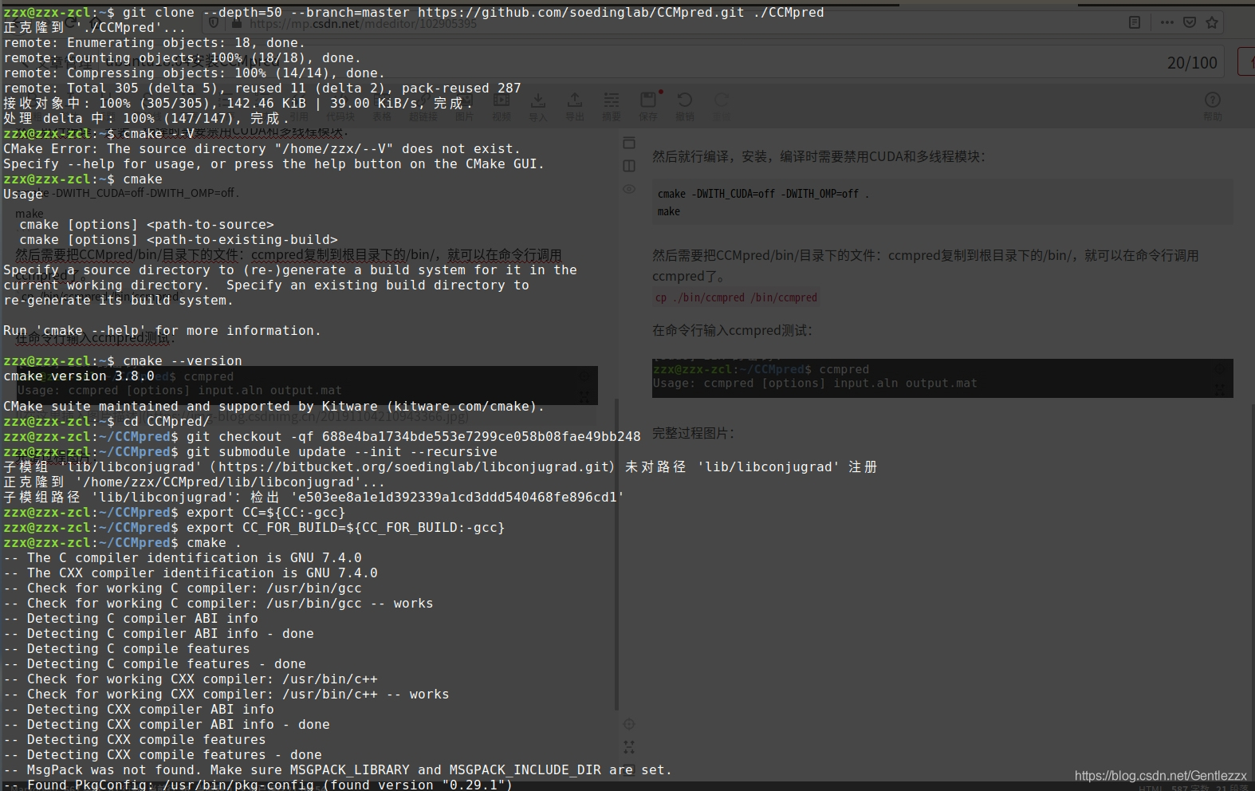
Task: Click terminal line 'git submodule update --init --recursive'
Action: (x=250, y=452)
